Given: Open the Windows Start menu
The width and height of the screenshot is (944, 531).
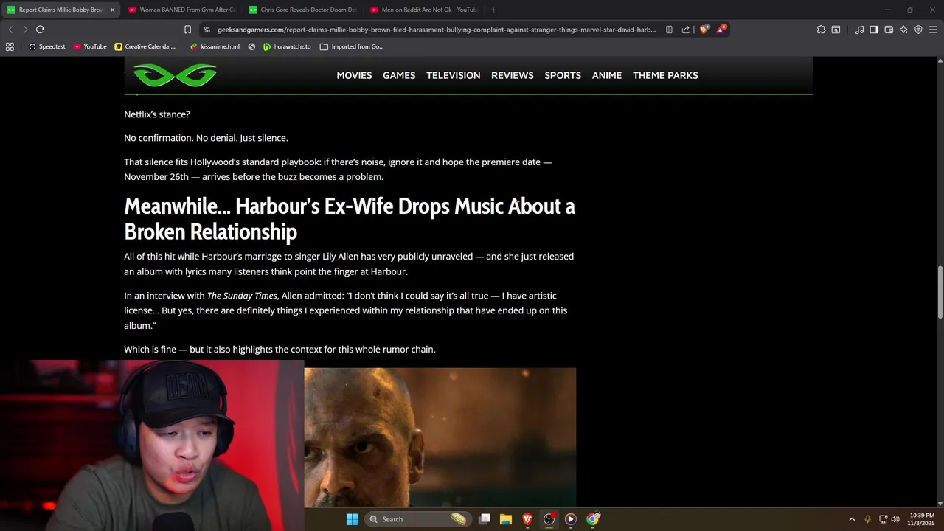Looking at the screenshot, I should click(353, 519).
